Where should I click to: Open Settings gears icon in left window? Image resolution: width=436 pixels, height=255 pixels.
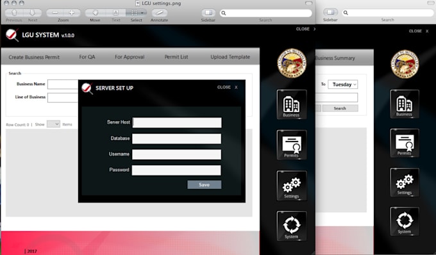pos(291,185)
